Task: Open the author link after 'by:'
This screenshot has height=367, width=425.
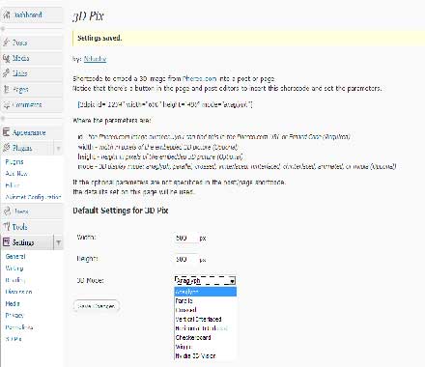Action: click(x=95, y=59)
